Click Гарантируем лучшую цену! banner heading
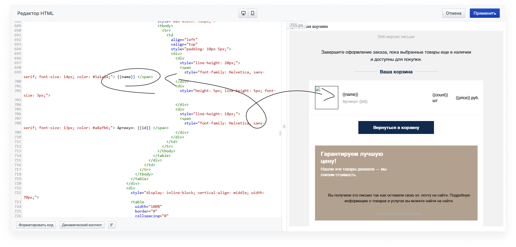 click(352, 157)
